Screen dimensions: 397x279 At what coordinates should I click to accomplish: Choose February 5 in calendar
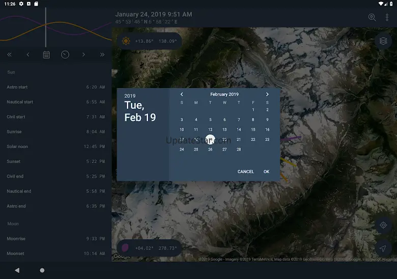(x=210, y=120)
